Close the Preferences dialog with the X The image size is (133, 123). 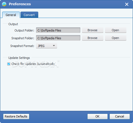127,4
